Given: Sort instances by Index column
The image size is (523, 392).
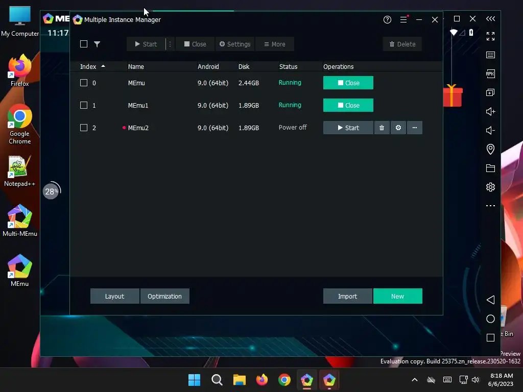Looking at the screenshot, I should coord(92,67).
